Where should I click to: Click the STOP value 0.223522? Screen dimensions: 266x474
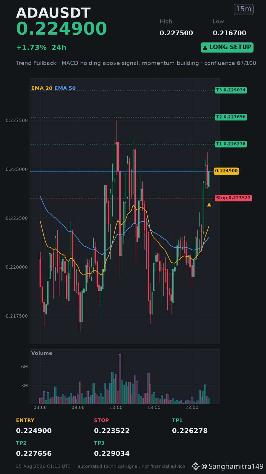click(112, 431)
